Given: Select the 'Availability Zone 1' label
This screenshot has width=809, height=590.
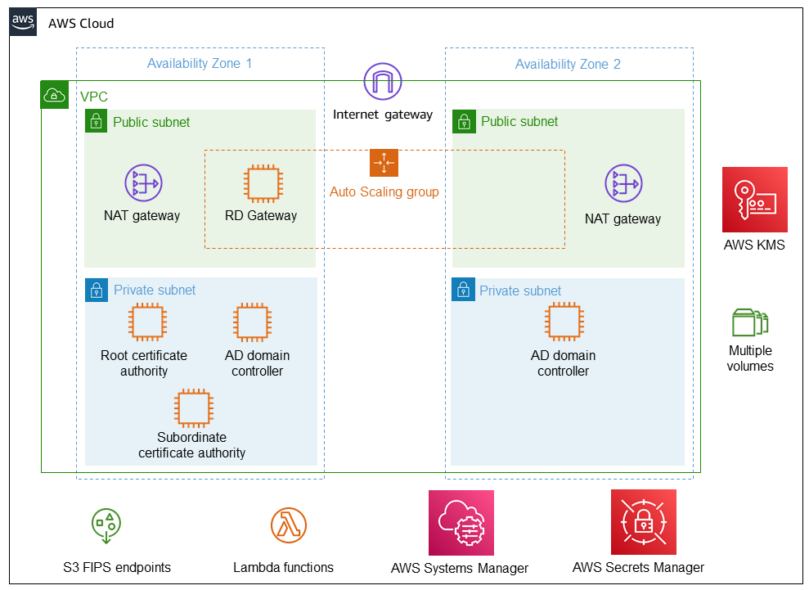Looking at the screenshot, I should (200, 64).
